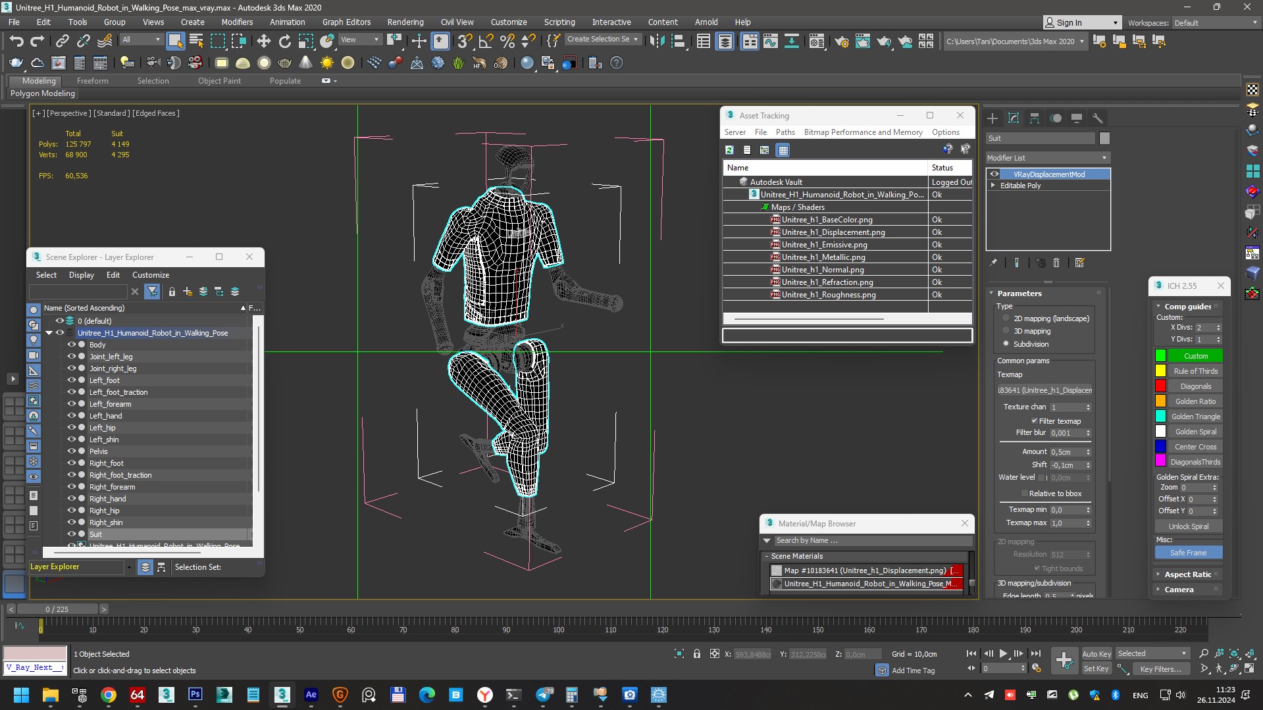Toggle the selection lock icon
The image size is (1263, 710).
pos(697,653)
